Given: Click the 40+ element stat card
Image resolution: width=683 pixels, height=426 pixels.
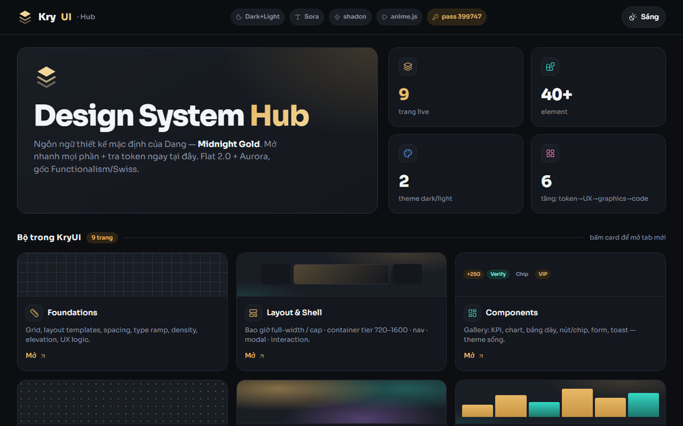Looking at the screenshot, I should 598,87.
